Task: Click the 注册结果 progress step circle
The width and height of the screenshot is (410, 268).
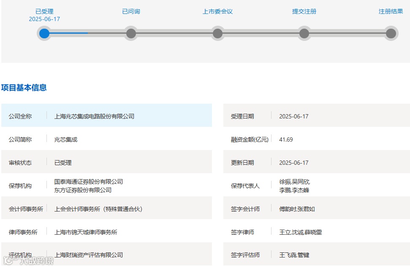Action: [391, 33]
